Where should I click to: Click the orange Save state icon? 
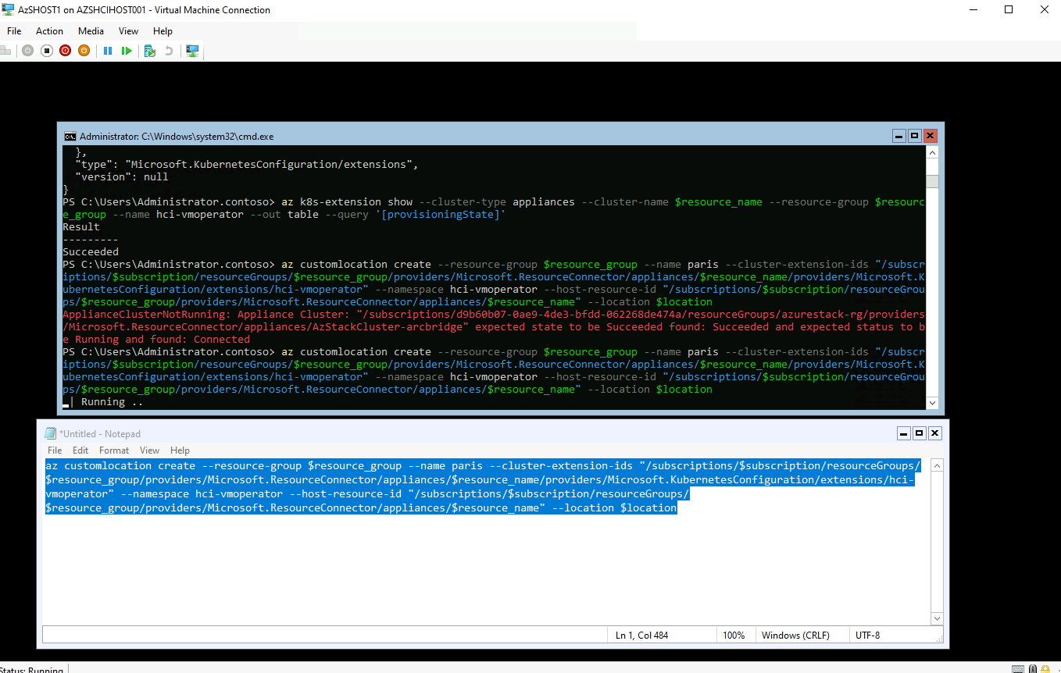pyautogui.click(x=84, y=51)
